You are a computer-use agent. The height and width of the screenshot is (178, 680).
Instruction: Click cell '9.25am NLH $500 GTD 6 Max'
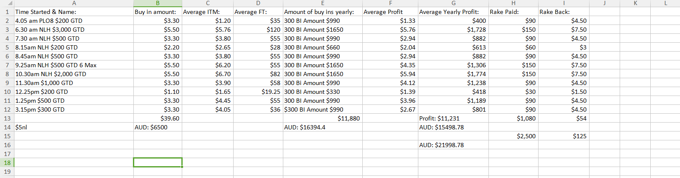point(74,65)
